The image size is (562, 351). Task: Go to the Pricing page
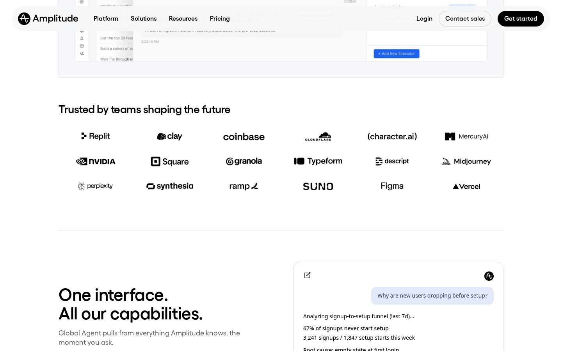pos(220,19)
